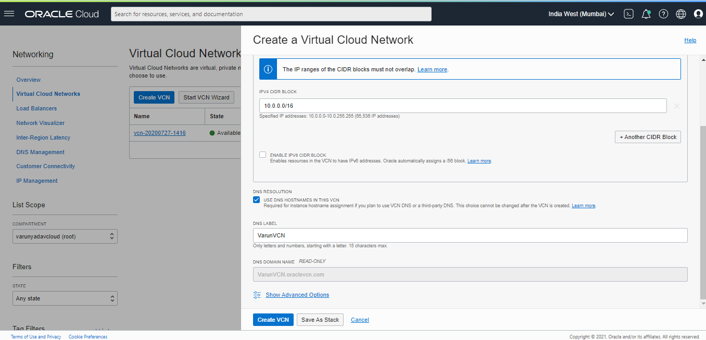This screenshot has height=340, width=706.
Task: Click Create VCN button in the dialog footer
Action: 273,320
